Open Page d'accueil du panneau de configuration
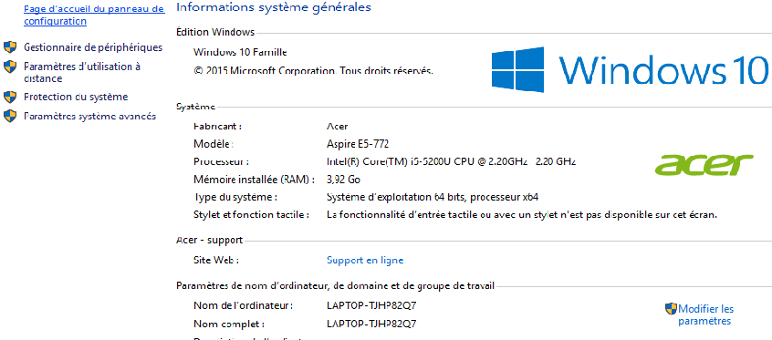 pos(94,15)
